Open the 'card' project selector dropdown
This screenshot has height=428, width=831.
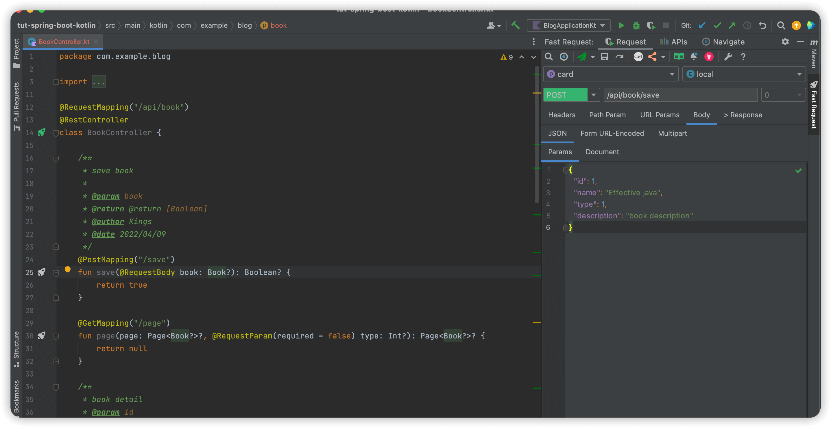672,74
